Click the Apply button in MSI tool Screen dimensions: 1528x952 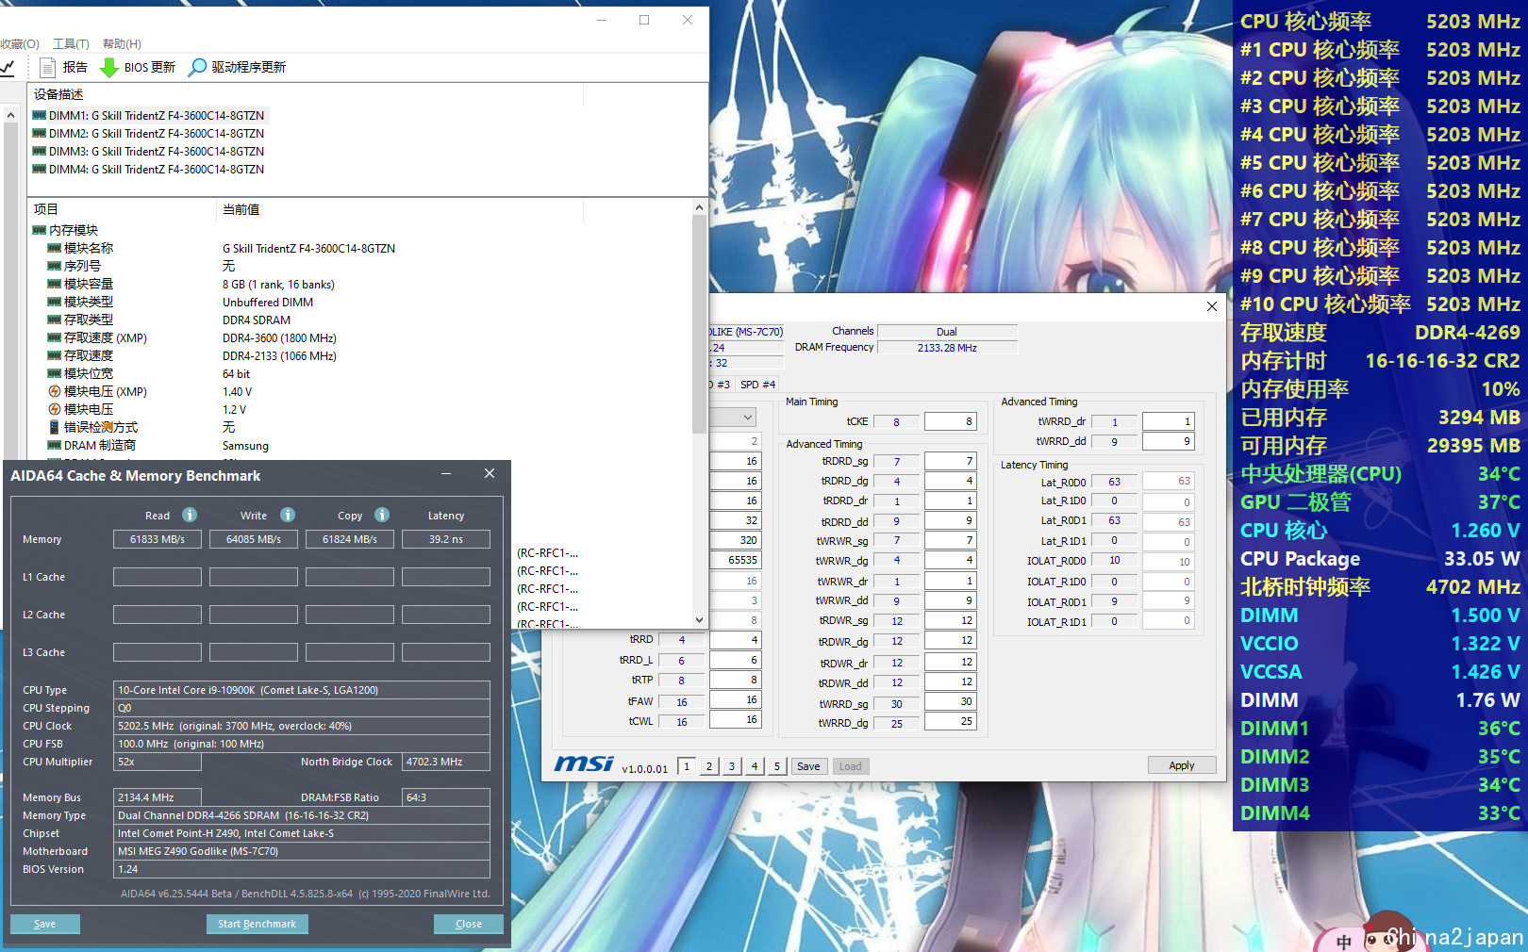(x=1182, y=765)
